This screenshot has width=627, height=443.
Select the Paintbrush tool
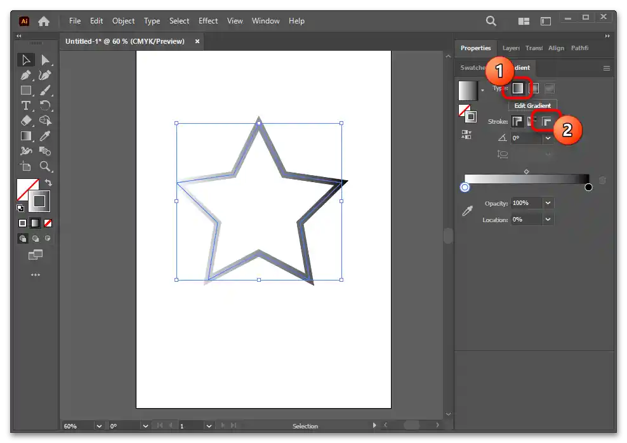[x=45, y=91]
